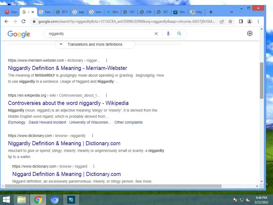Open the fourth dark taskbar app
273x205 pixels.
pos(71,200)
